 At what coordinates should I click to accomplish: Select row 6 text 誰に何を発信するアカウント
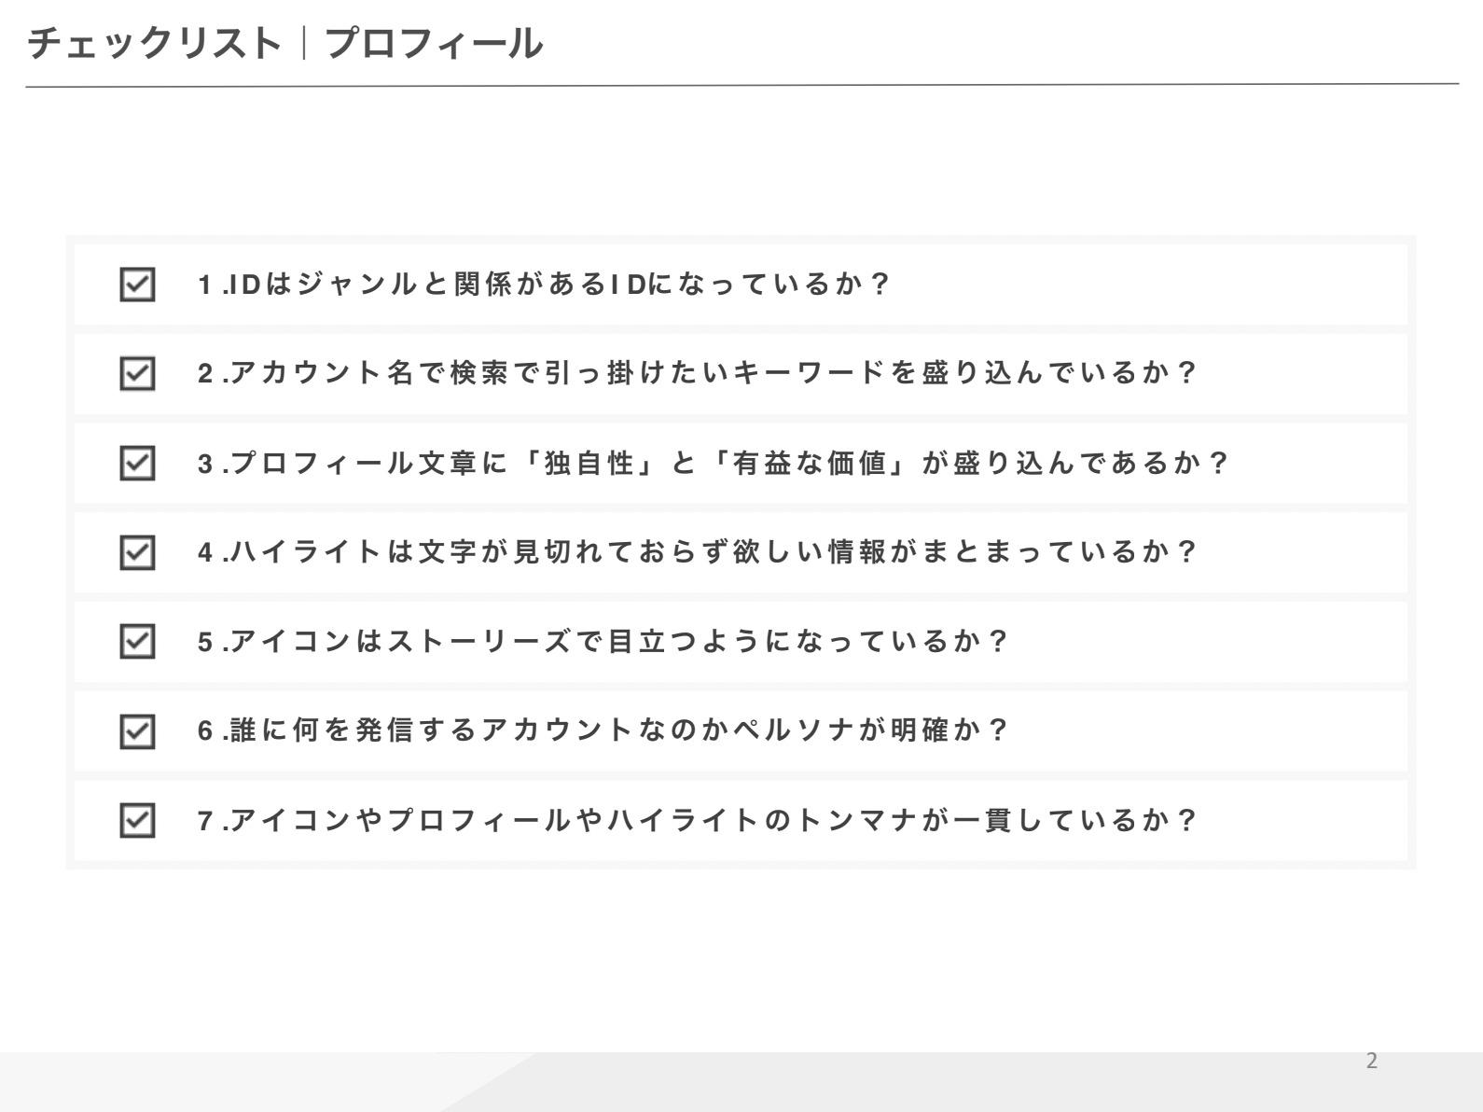[603, 730]
